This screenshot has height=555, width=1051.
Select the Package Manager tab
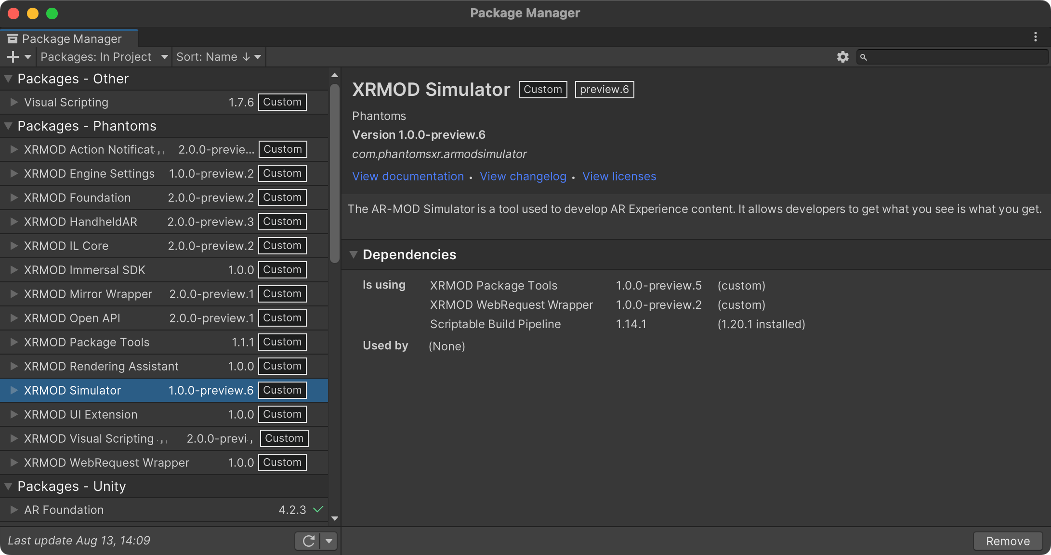(x=69, y=39)
